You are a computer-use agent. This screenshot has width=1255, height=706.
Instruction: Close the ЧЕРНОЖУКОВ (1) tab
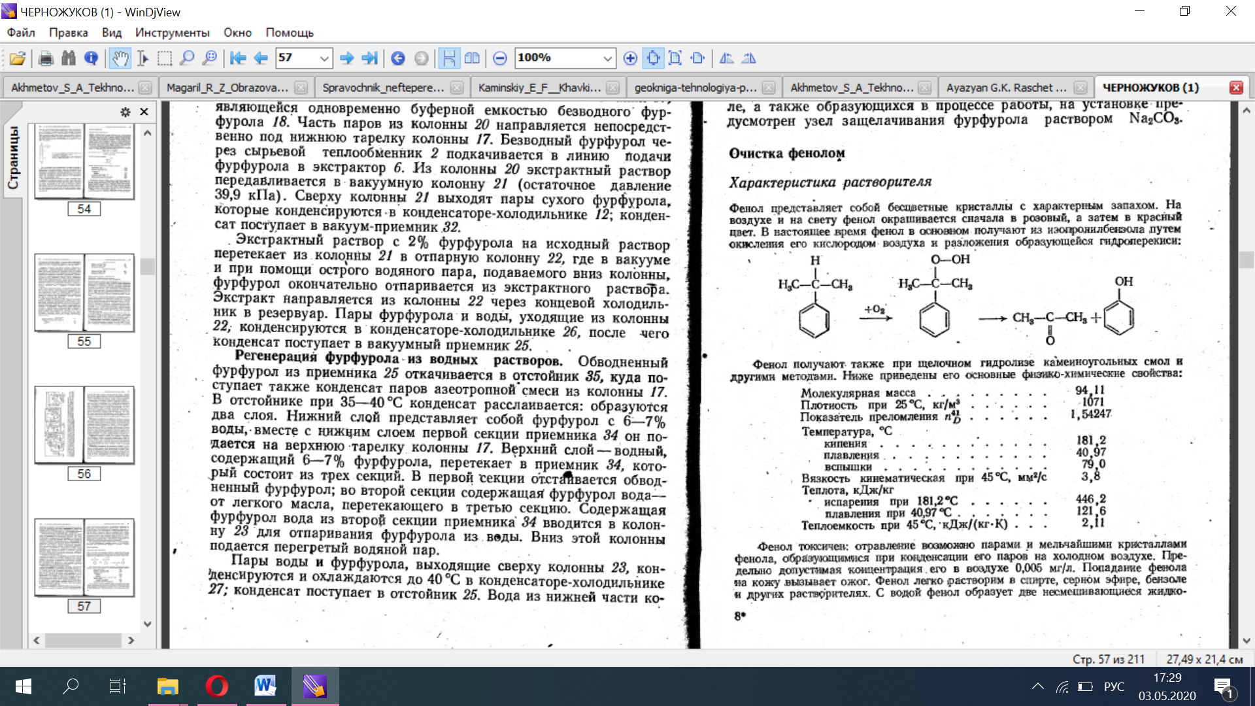tap(1235, 88)
